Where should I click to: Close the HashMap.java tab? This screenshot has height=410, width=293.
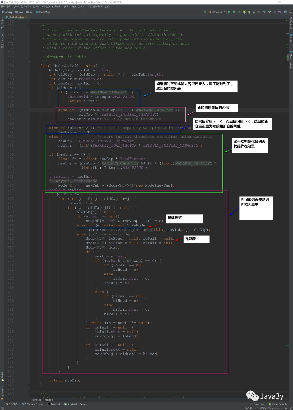point(26,17)
